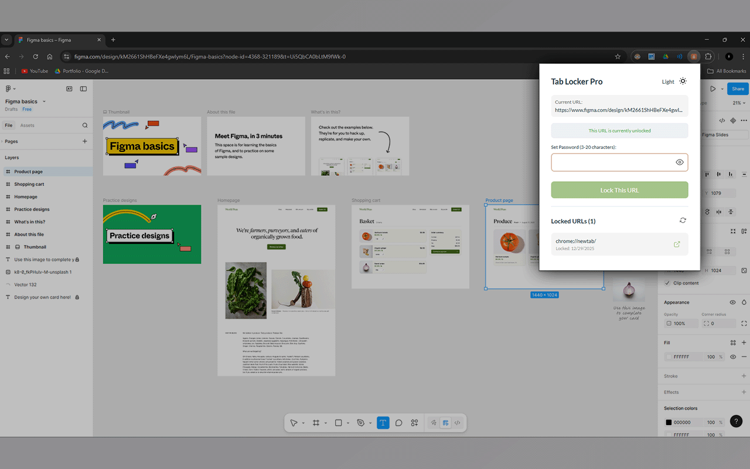This screenshot has height=469, width=750.
Task: Click the Set Password input field
Action: click(619, 162)
